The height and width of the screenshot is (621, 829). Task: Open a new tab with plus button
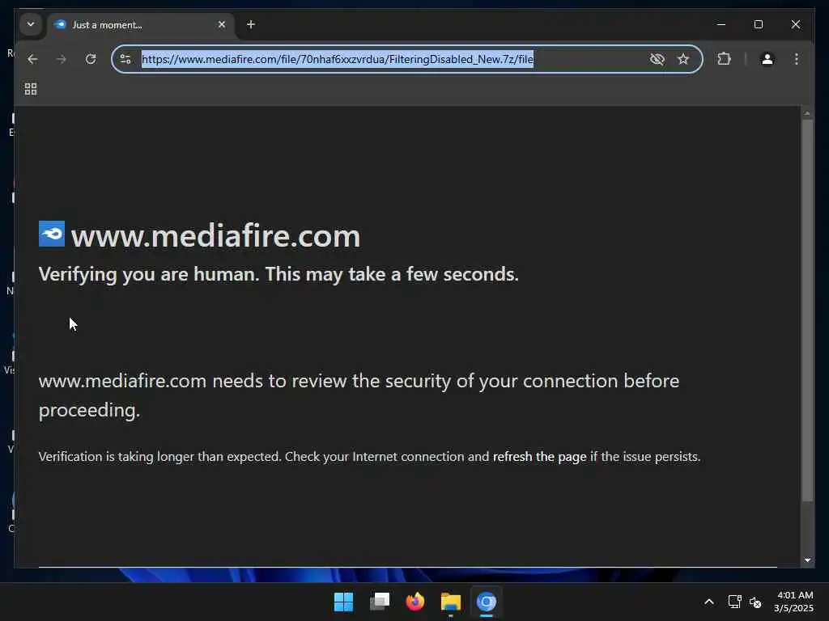(x=251, y=24)
